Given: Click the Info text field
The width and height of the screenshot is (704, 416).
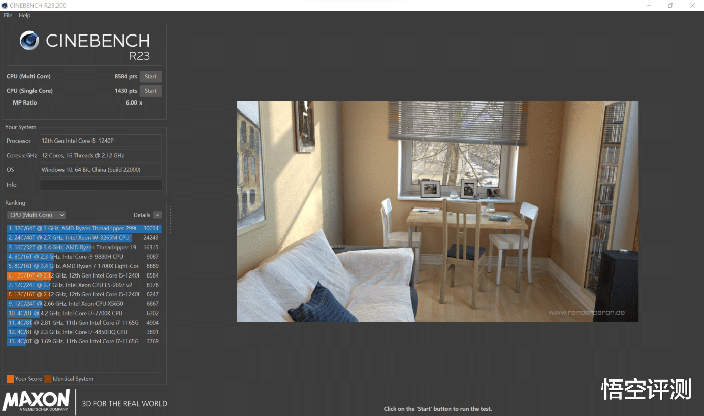Looking at the screenshot, I should click(101, 185).
